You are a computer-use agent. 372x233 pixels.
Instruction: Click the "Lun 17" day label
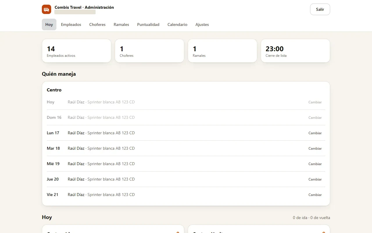point(53,133)
